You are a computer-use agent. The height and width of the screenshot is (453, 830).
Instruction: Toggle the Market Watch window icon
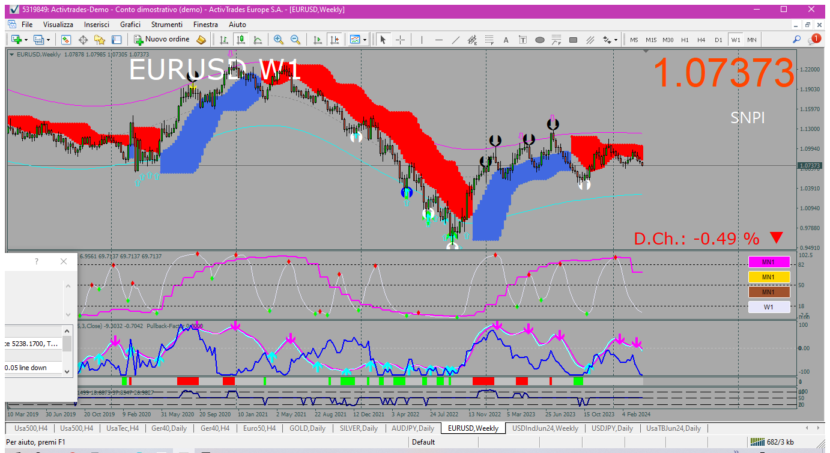(x=66, y=40)
